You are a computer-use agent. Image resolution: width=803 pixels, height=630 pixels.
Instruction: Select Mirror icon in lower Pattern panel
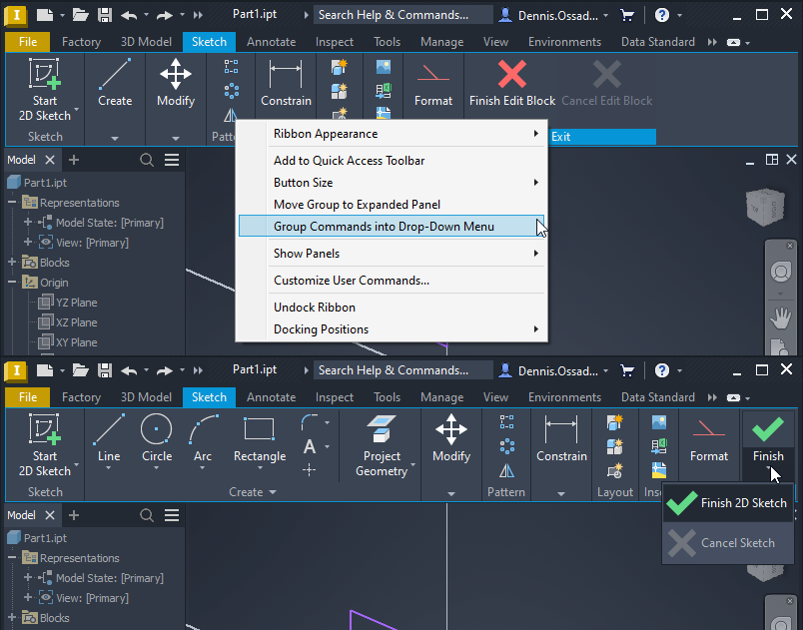[x=506, y=470]
